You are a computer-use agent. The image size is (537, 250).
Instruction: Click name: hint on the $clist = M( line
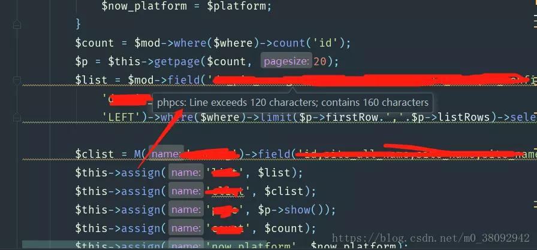point(166,154)
